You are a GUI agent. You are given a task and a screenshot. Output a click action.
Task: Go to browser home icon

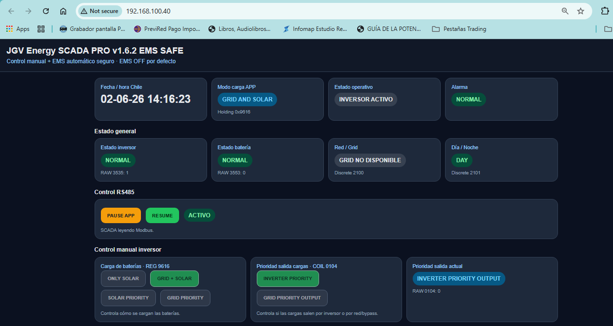(x=63, y=11)
